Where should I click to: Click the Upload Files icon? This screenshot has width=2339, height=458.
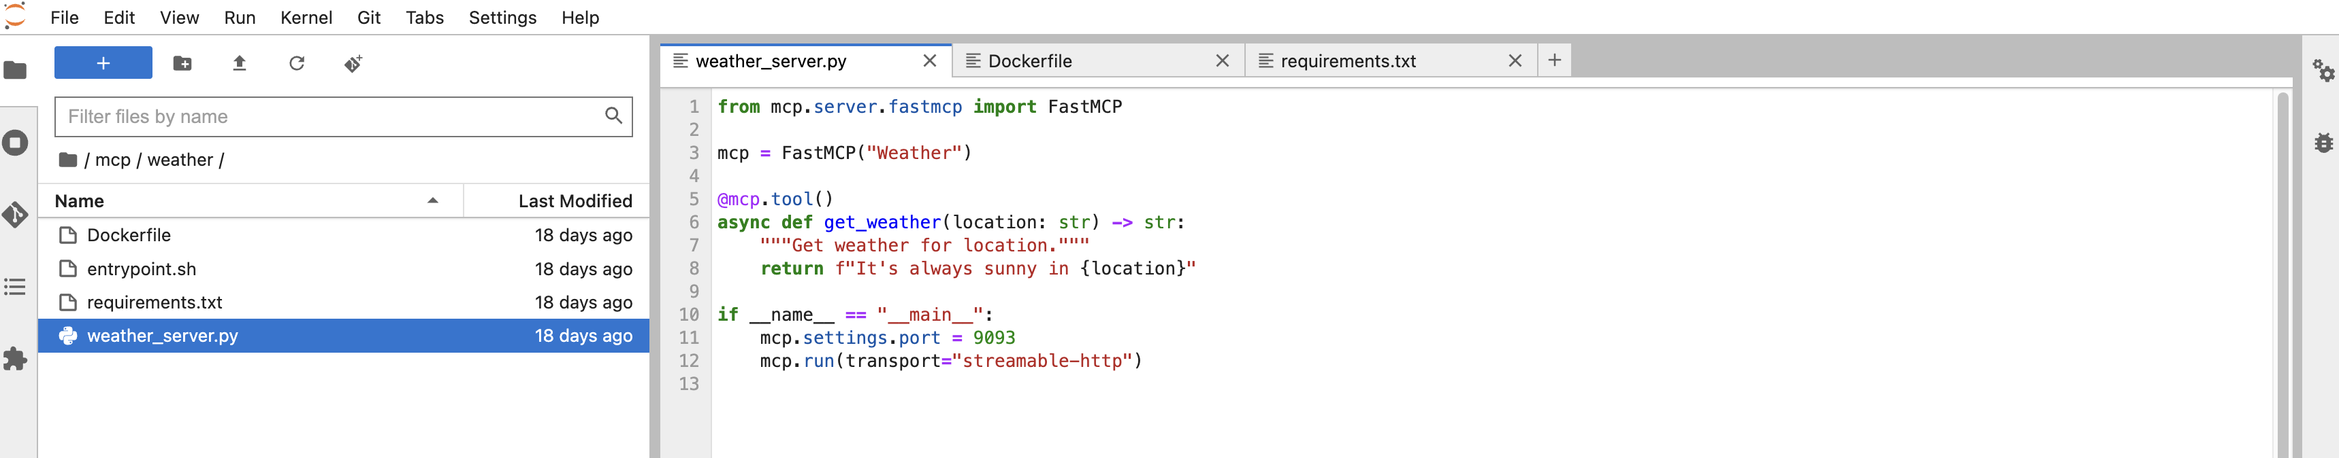(x=240, y=63)
